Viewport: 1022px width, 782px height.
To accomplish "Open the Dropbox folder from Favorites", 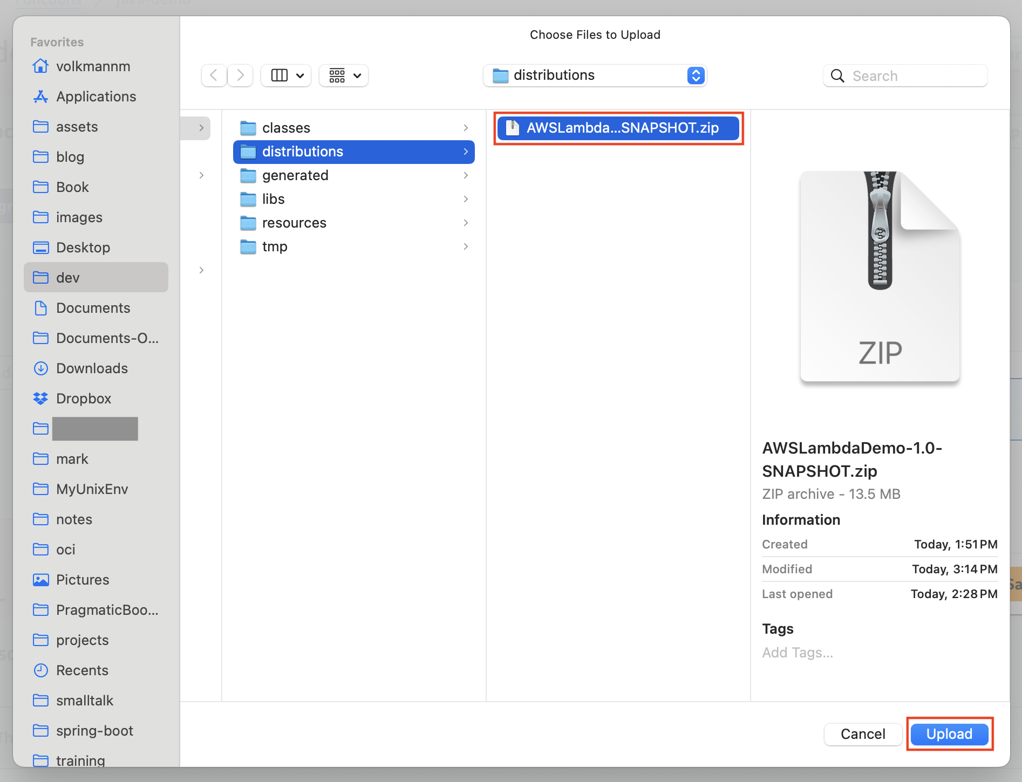I will tap(85, 399).
